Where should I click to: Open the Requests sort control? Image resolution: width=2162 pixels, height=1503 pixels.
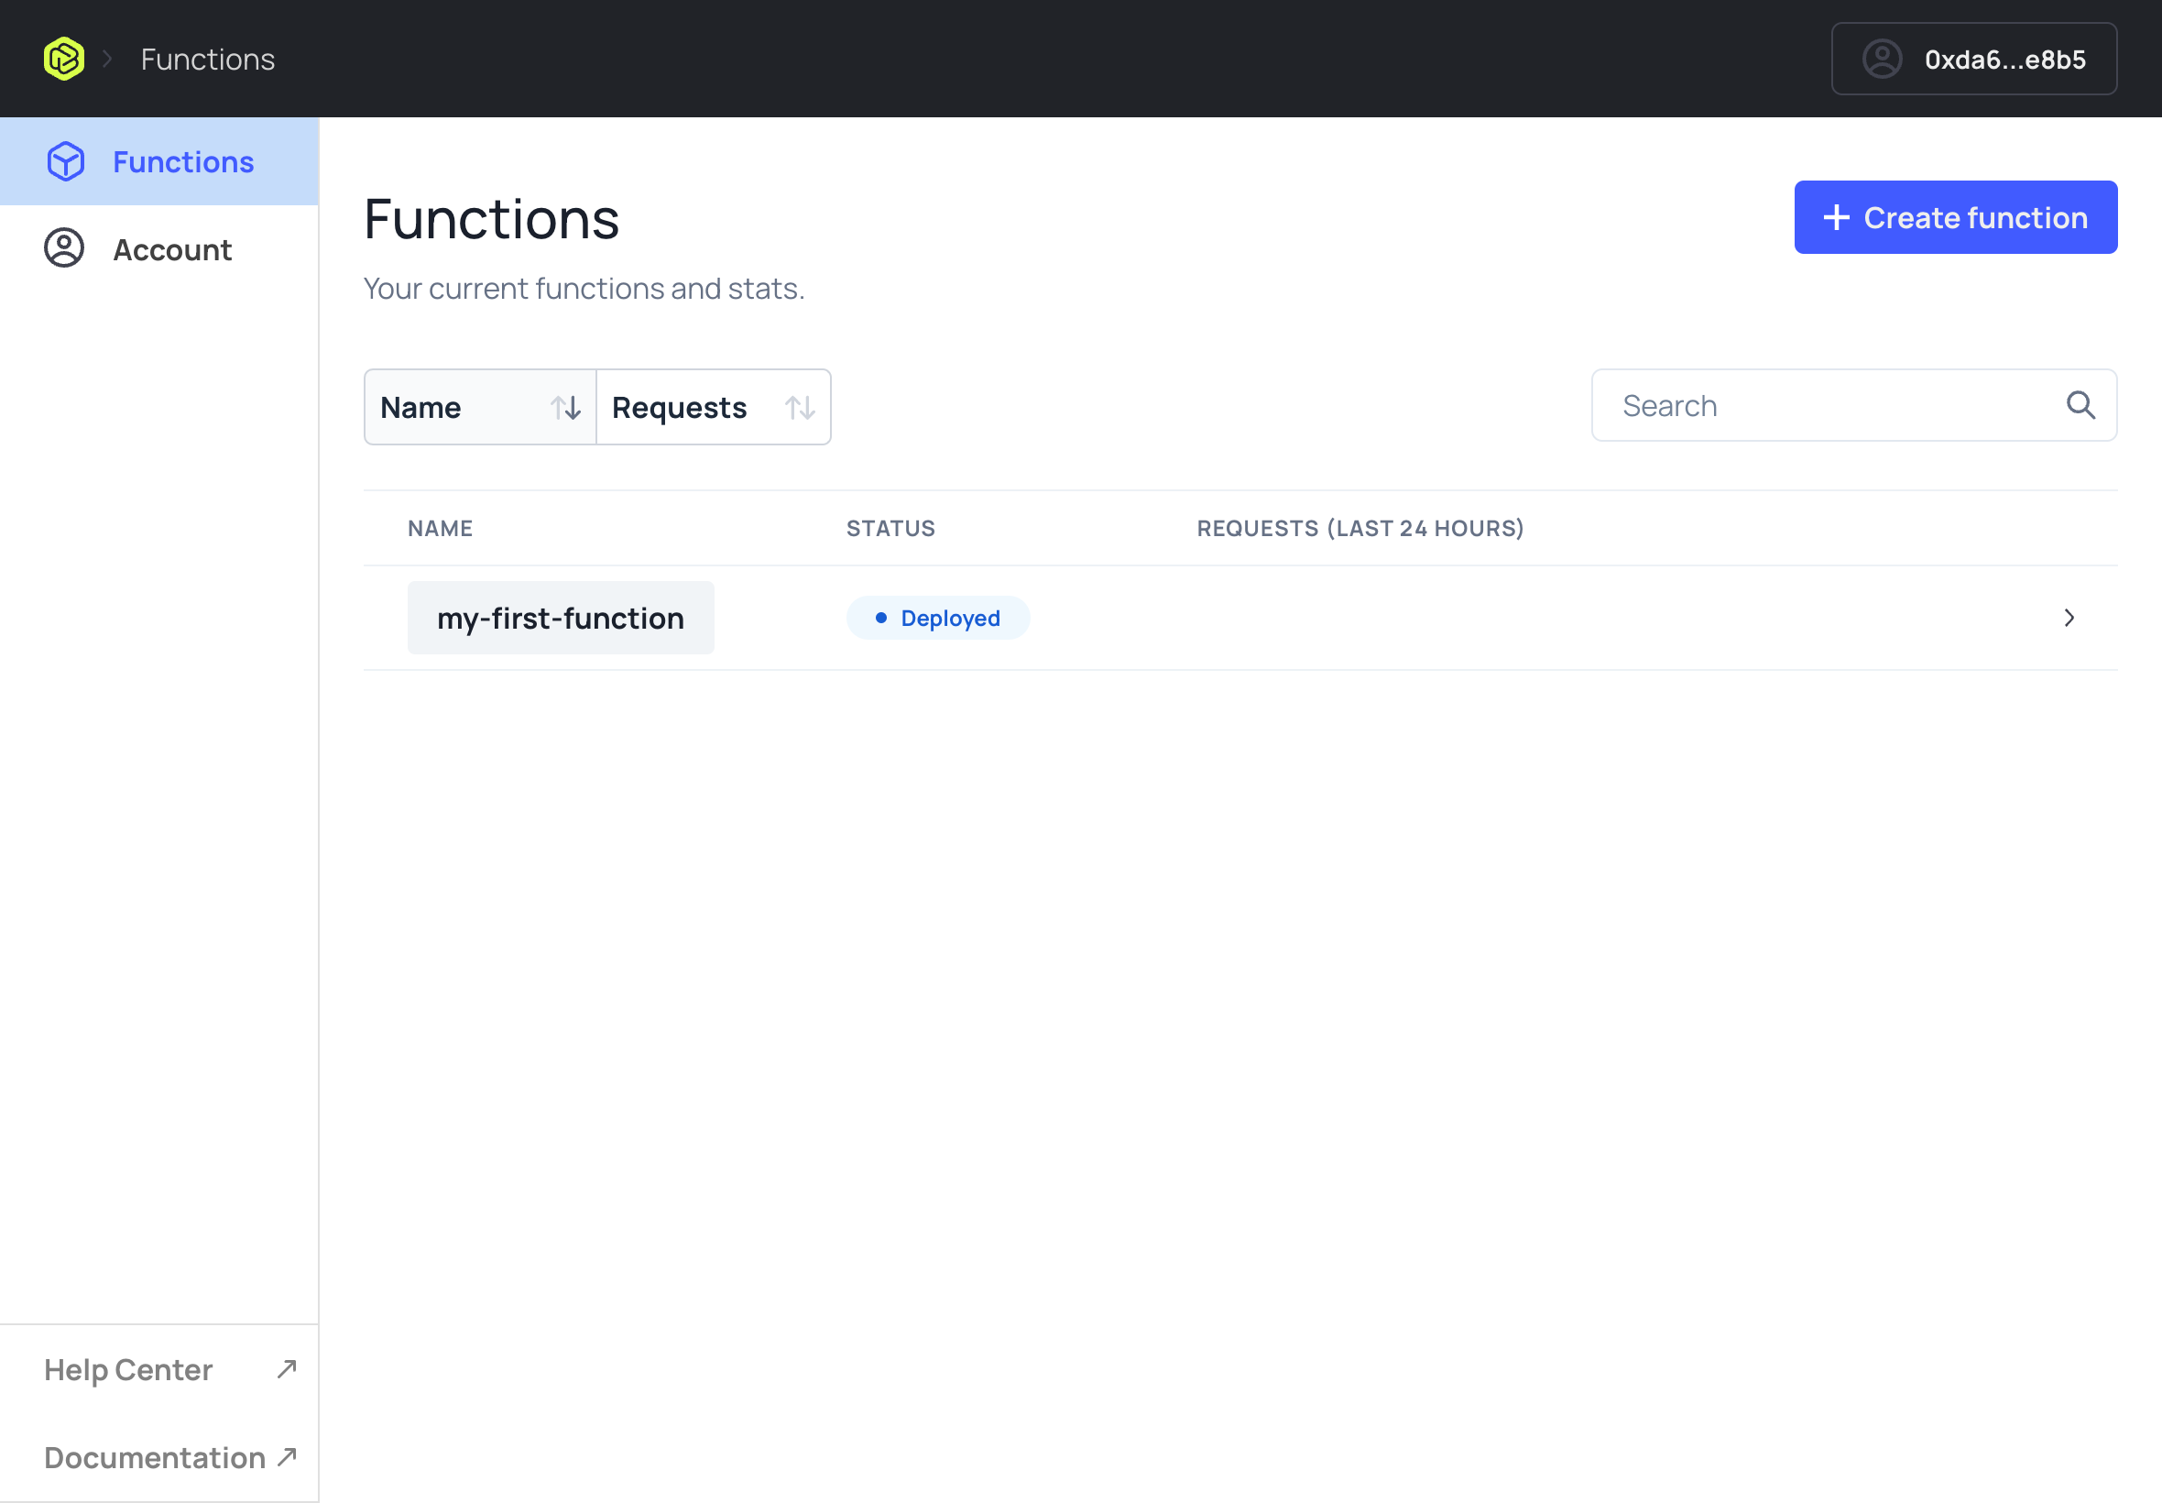coord(712,407)
